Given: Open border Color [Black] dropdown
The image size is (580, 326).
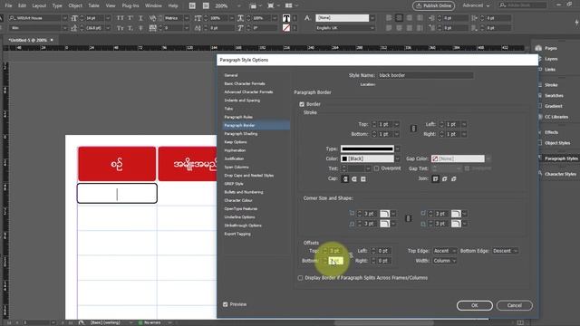Looking at the screenshot, I should pos(397,159).
